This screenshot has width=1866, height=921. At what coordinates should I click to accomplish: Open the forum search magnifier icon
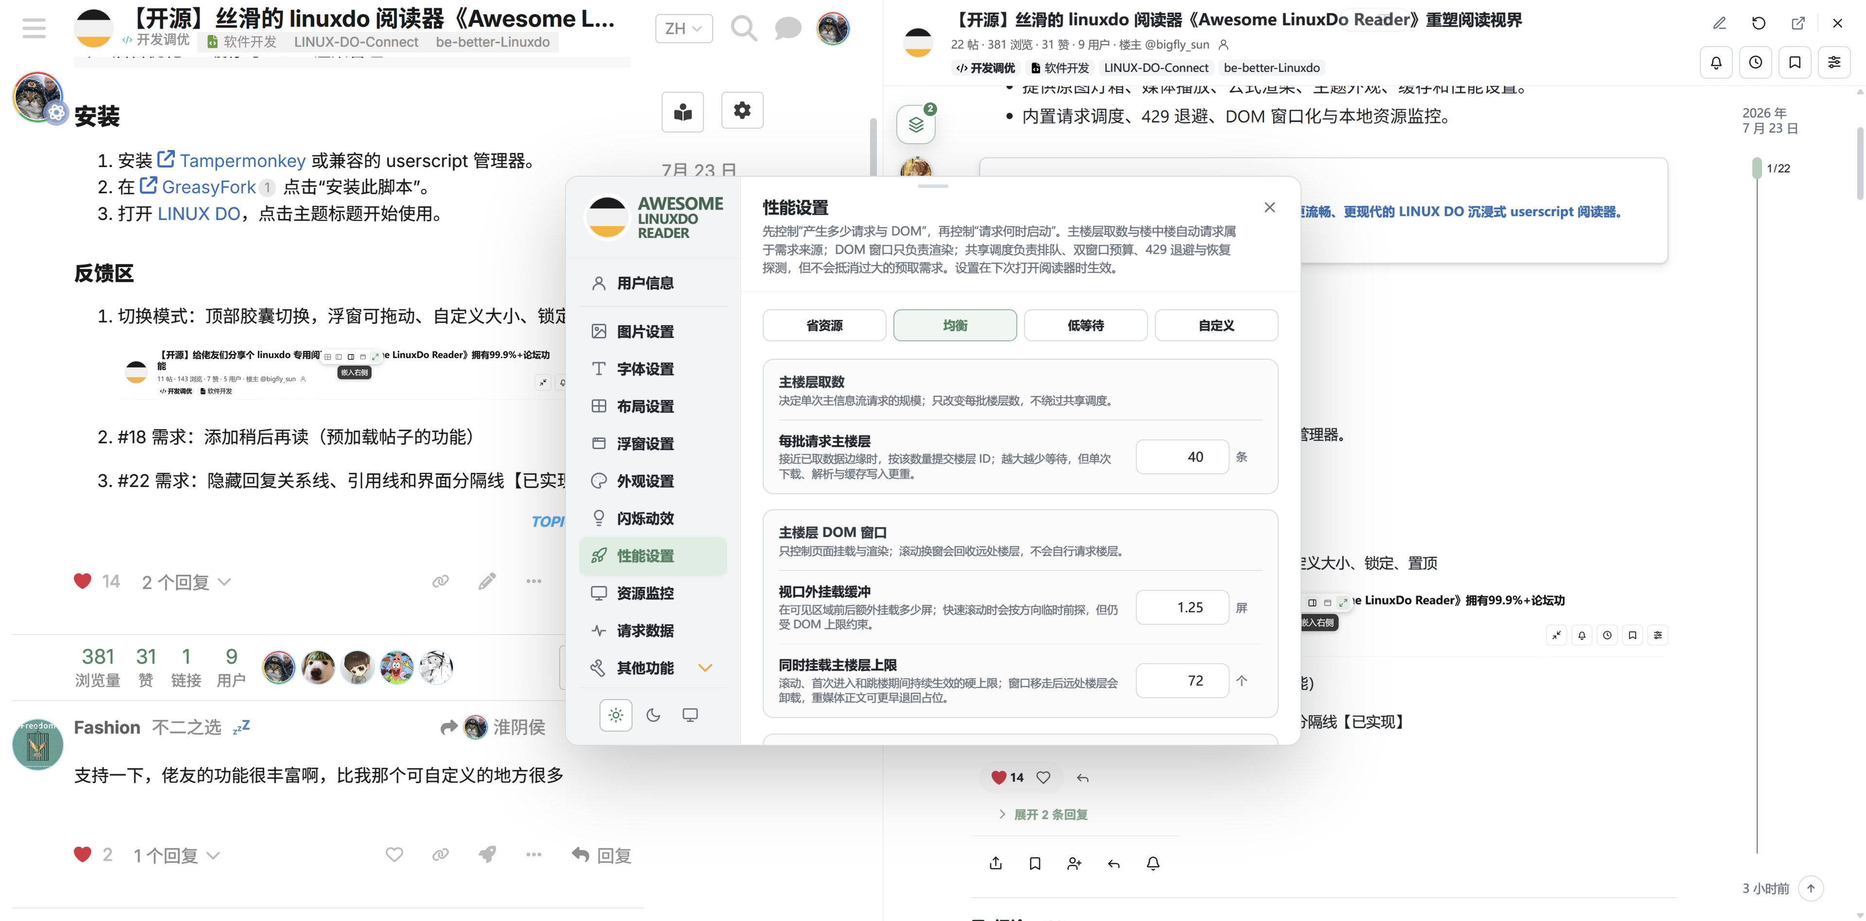pos(743,28)
